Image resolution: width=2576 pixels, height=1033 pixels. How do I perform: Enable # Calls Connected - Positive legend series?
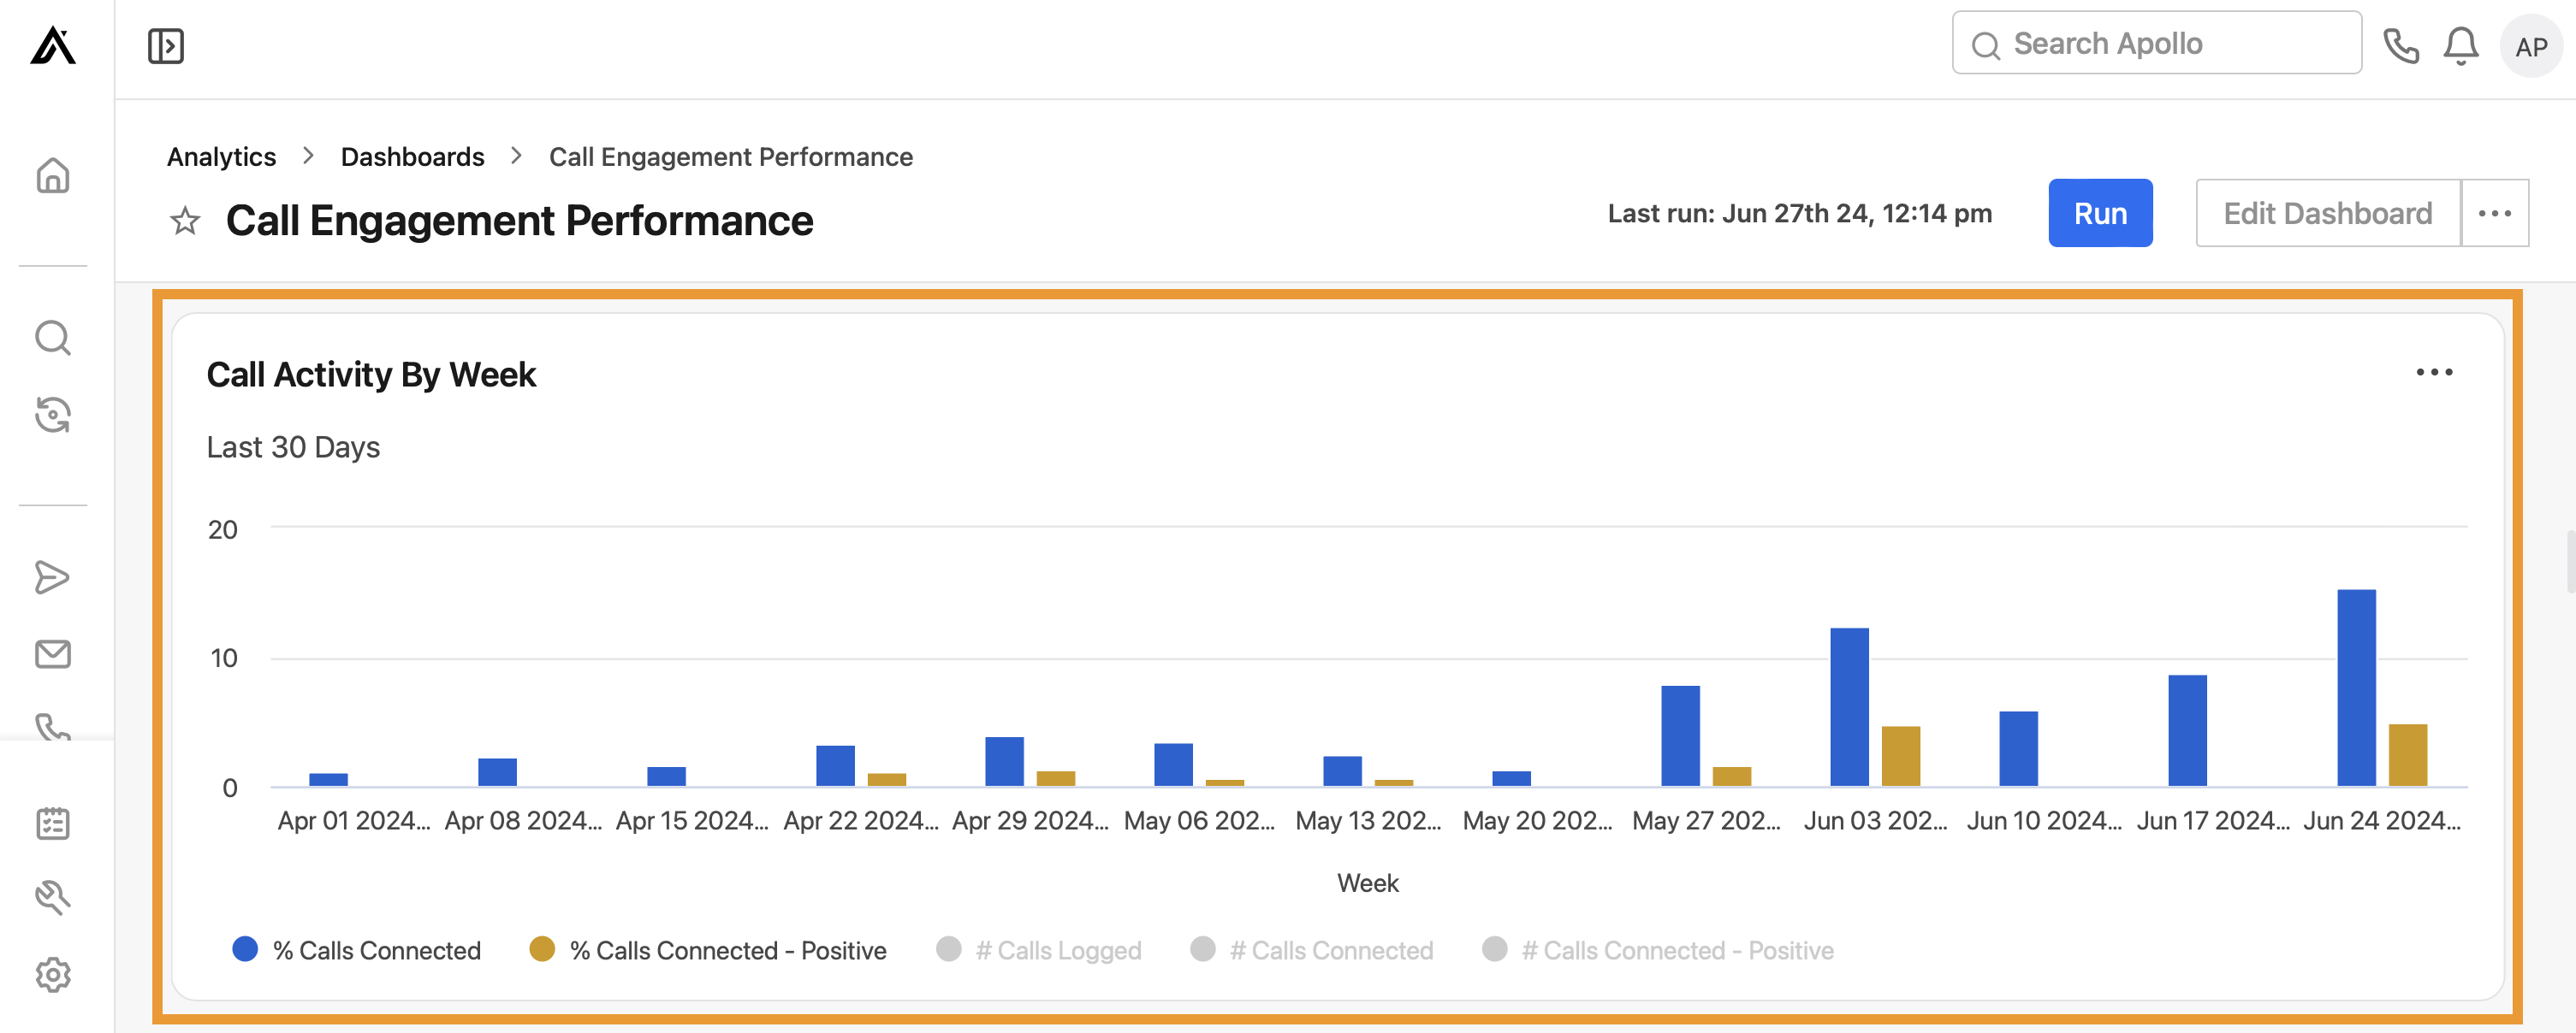click(1657, 949)
